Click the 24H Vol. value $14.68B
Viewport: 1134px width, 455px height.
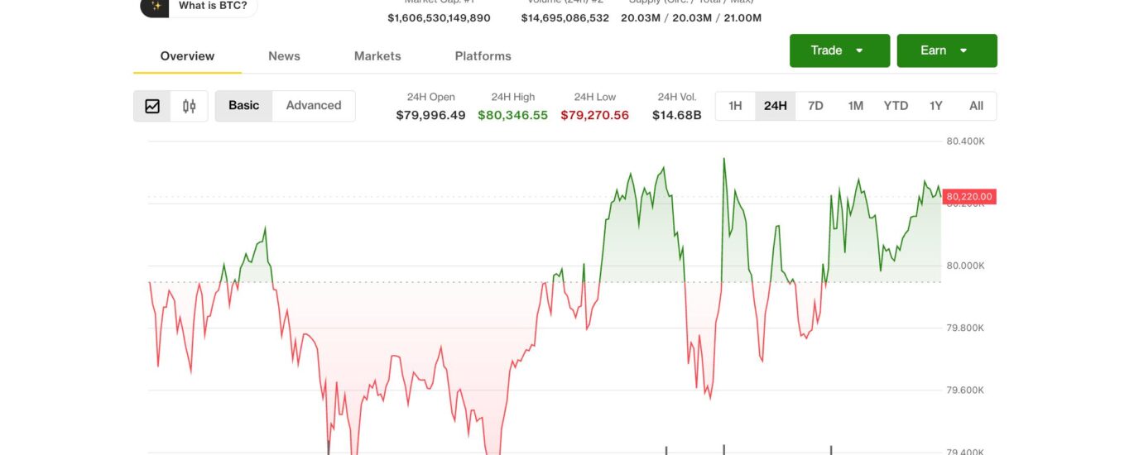point(677,116)
